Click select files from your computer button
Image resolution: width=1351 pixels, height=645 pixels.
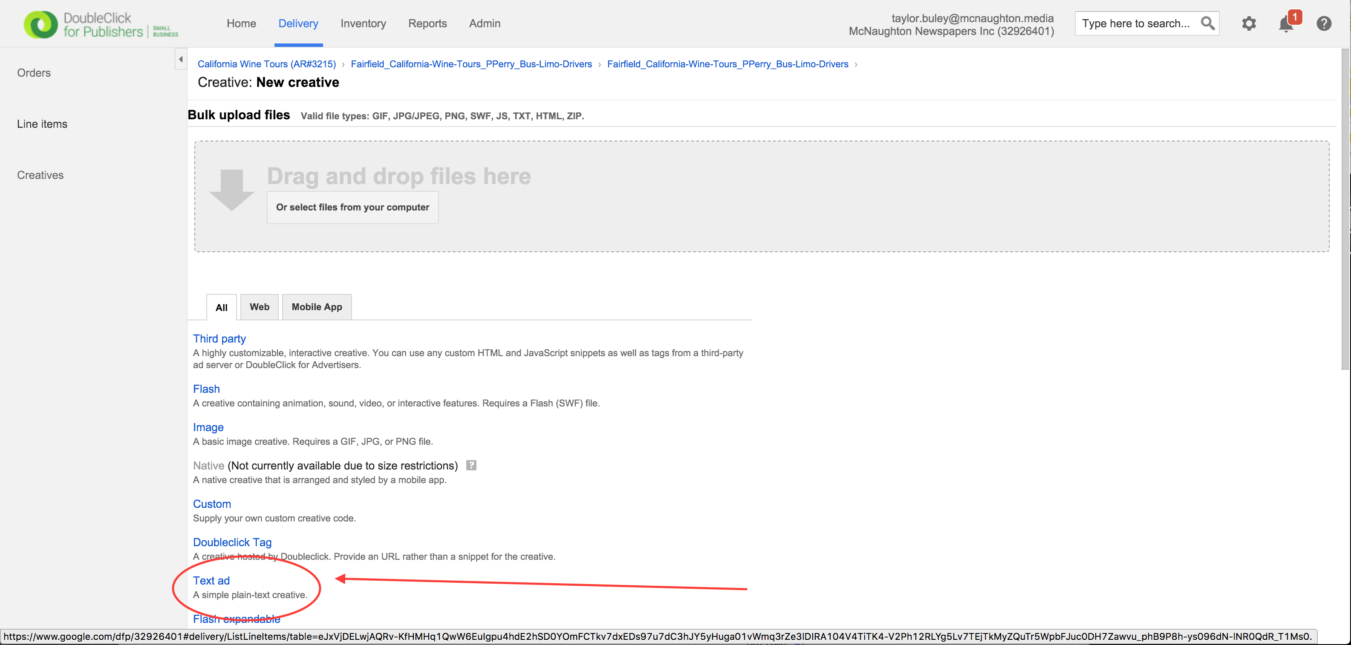point(352,207)
